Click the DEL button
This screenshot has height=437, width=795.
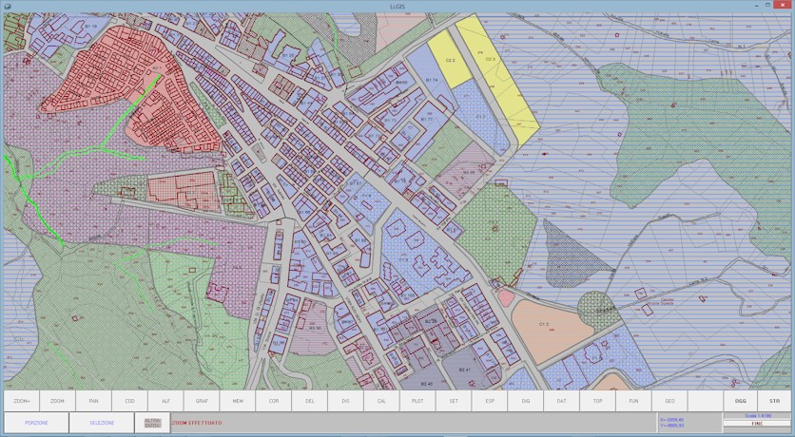click(310, 401)
